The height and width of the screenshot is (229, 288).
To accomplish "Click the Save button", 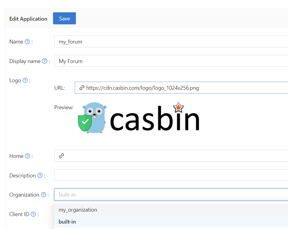I will click(64, 18).
